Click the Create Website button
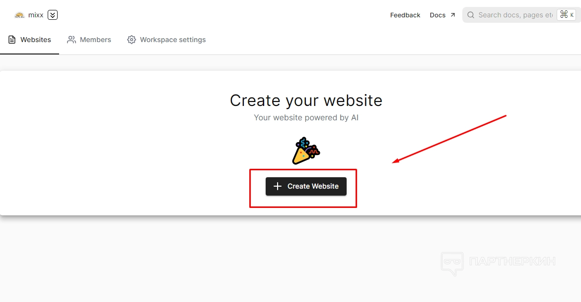 (x=306, y=187)
